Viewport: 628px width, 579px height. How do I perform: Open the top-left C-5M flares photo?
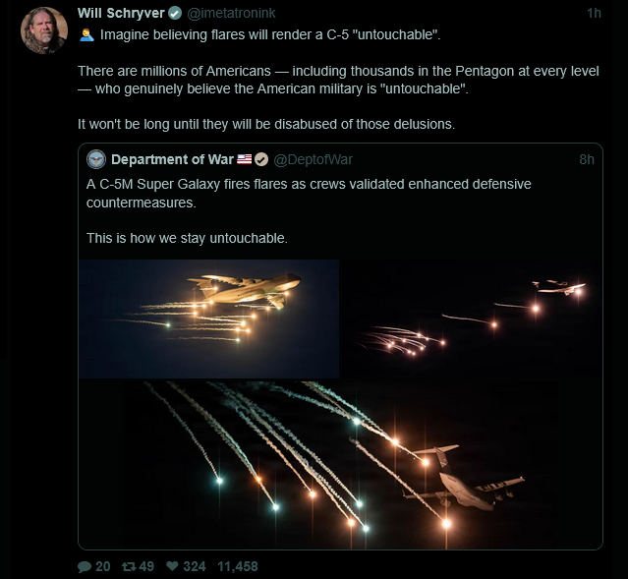[x=209, y=318]
